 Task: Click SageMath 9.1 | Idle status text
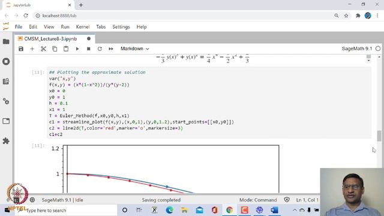62,200
